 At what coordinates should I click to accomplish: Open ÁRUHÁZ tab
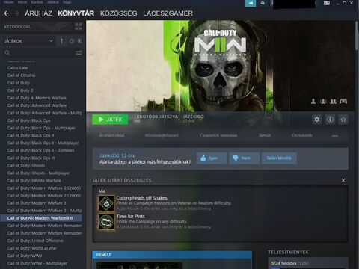pos(38,13)
